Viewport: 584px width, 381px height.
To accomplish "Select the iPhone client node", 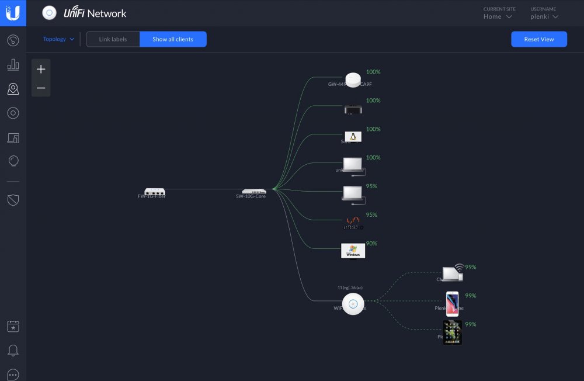I will tap(452, 304).
